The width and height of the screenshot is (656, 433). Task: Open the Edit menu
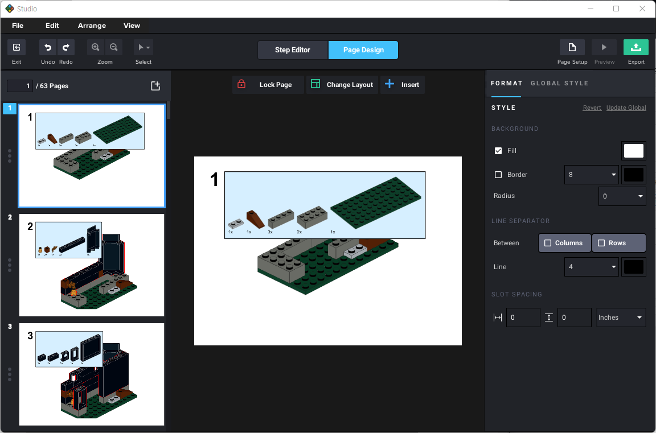point(52,26)
